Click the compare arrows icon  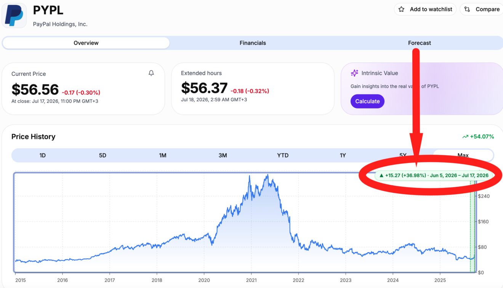468,9
